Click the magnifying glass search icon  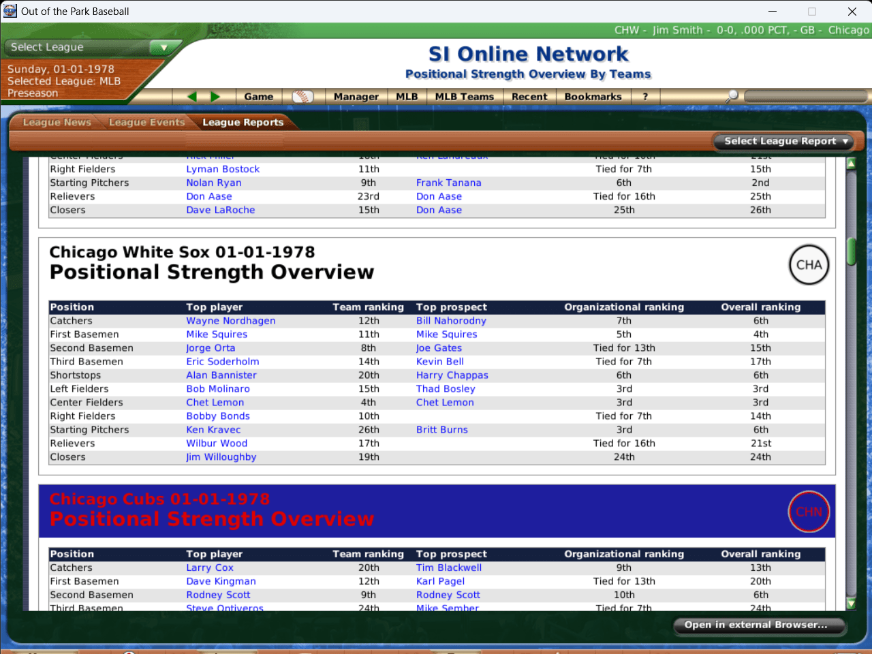pyautogui.click(x=732, y=97)
